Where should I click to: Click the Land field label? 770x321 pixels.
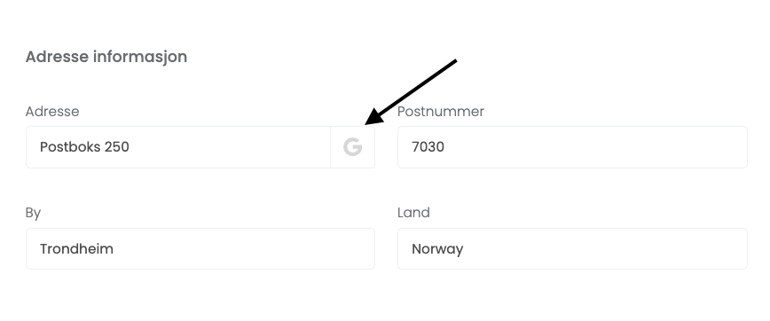413,213
